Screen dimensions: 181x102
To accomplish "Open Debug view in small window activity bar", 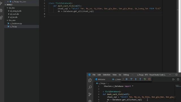I will coord(90,101).
